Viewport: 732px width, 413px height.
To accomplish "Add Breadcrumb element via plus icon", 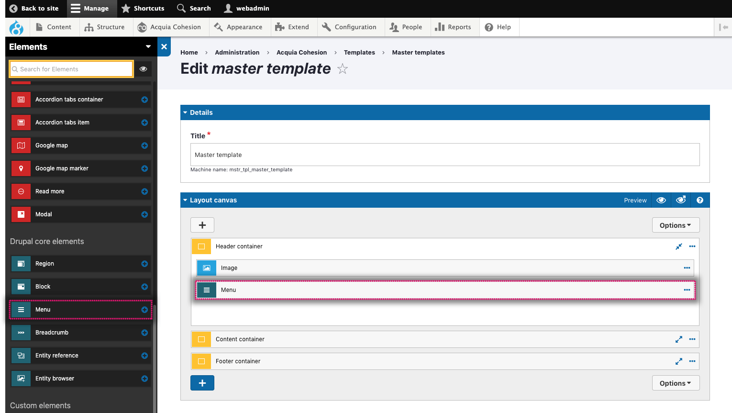I will coord(144,333).
